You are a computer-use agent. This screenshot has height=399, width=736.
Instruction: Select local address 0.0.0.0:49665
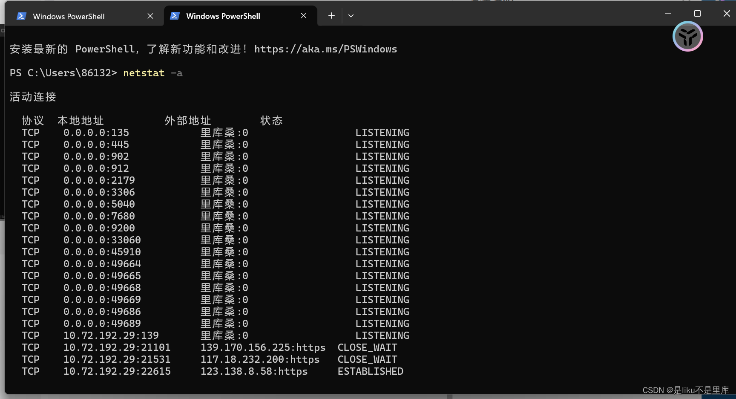102,276
